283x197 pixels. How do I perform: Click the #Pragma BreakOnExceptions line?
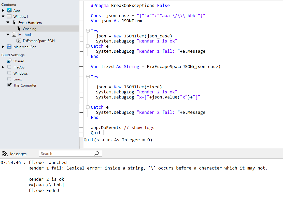click(130, 6)
